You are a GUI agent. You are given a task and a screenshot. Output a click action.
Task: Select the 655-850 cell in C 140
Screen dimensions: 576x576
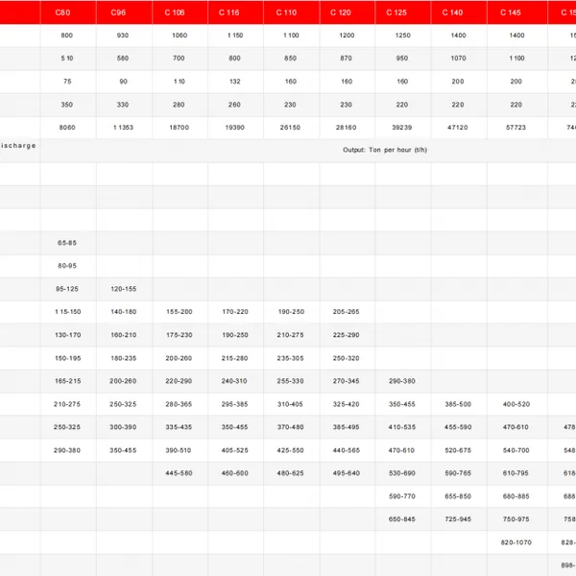[x=458, y=496]
